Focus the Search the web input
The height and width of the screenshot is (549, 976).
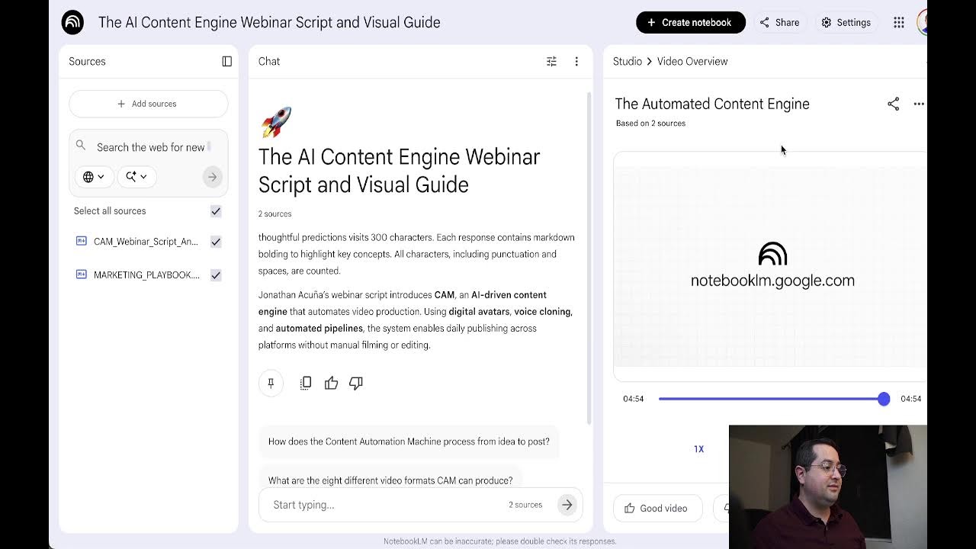click(151, 147)
